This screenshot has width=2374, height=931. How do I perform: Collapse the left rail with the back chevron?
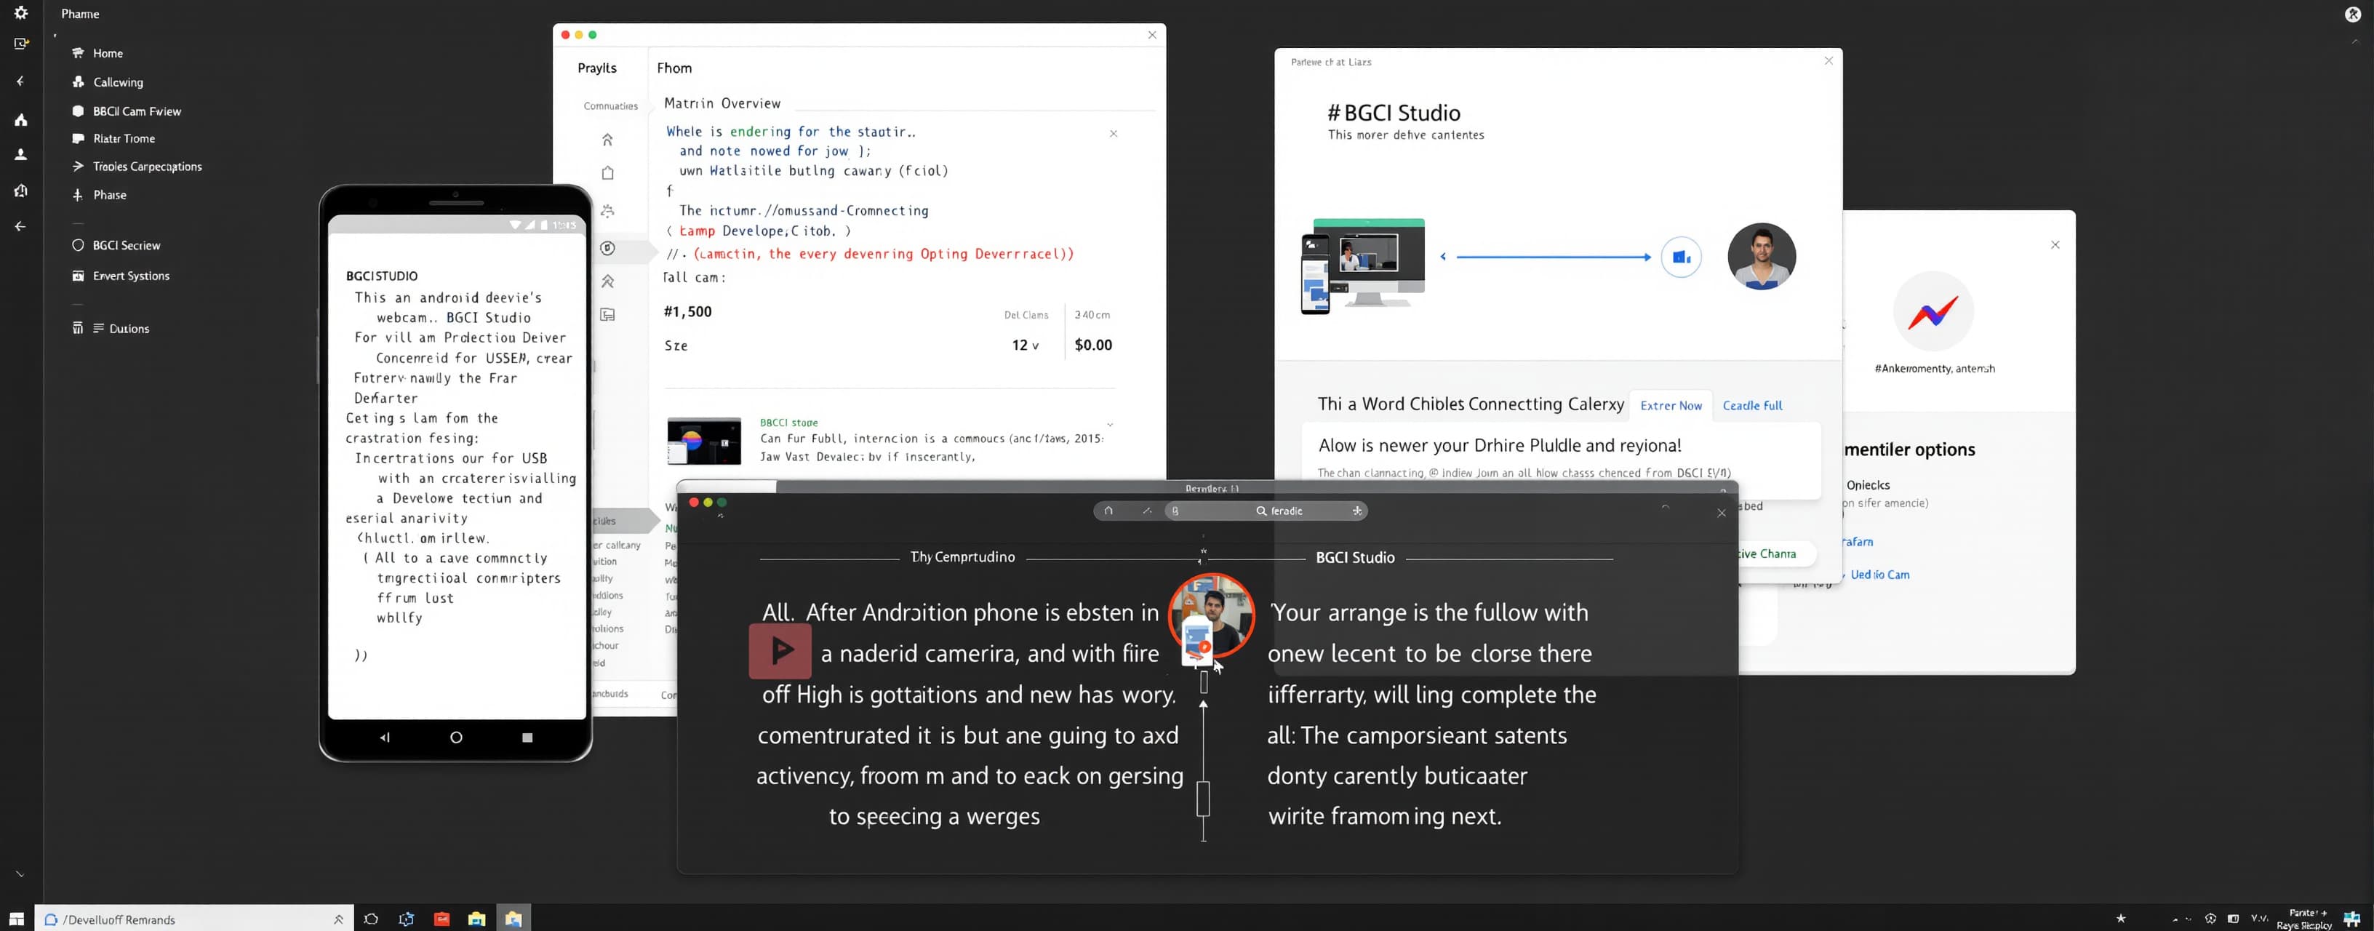[x=20, y=81]
